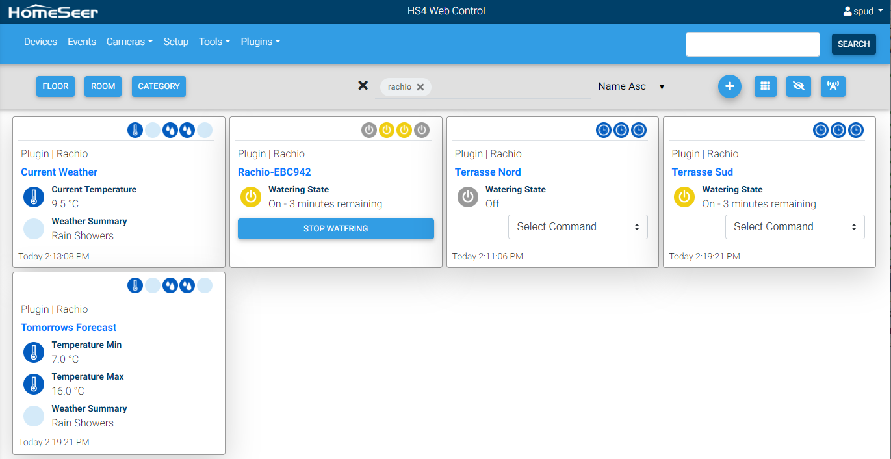Screen dimensions: 891x459
Task: Click the search input field
Action: (752, 44)
